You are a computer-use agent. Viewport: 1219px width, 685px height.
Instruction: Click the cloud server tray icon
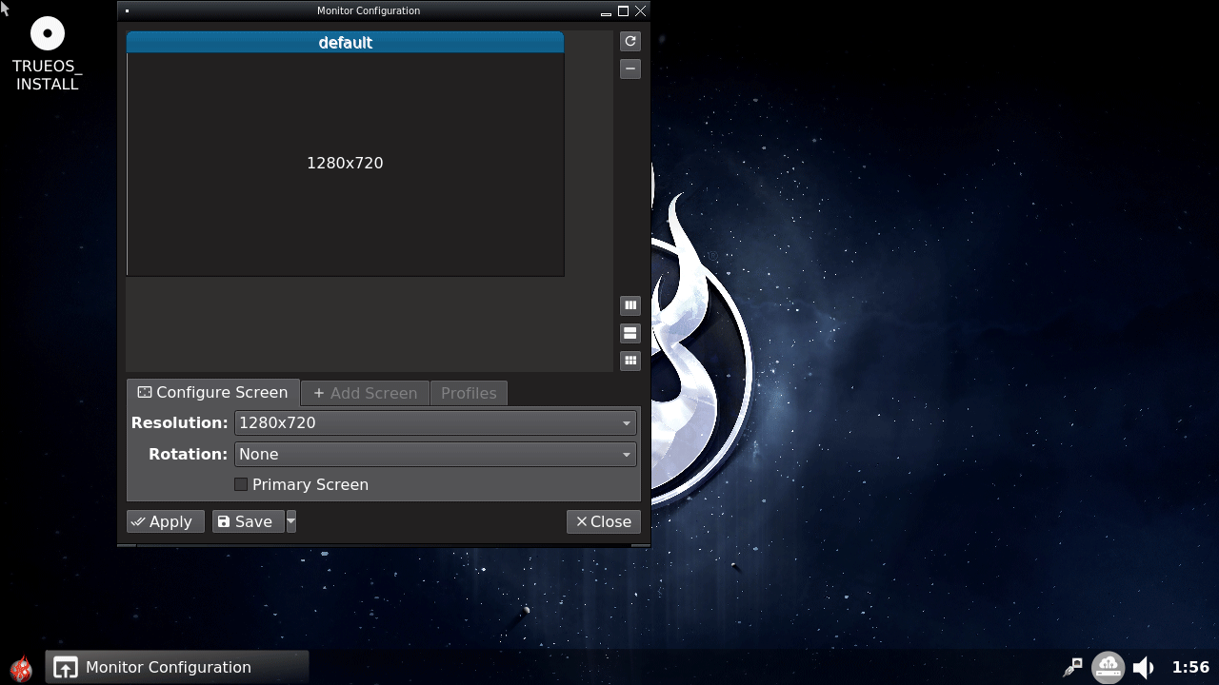[x=1108, y=667]
